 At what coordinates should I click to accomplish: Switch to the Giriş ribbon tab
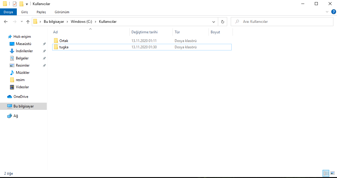point(24,12)
